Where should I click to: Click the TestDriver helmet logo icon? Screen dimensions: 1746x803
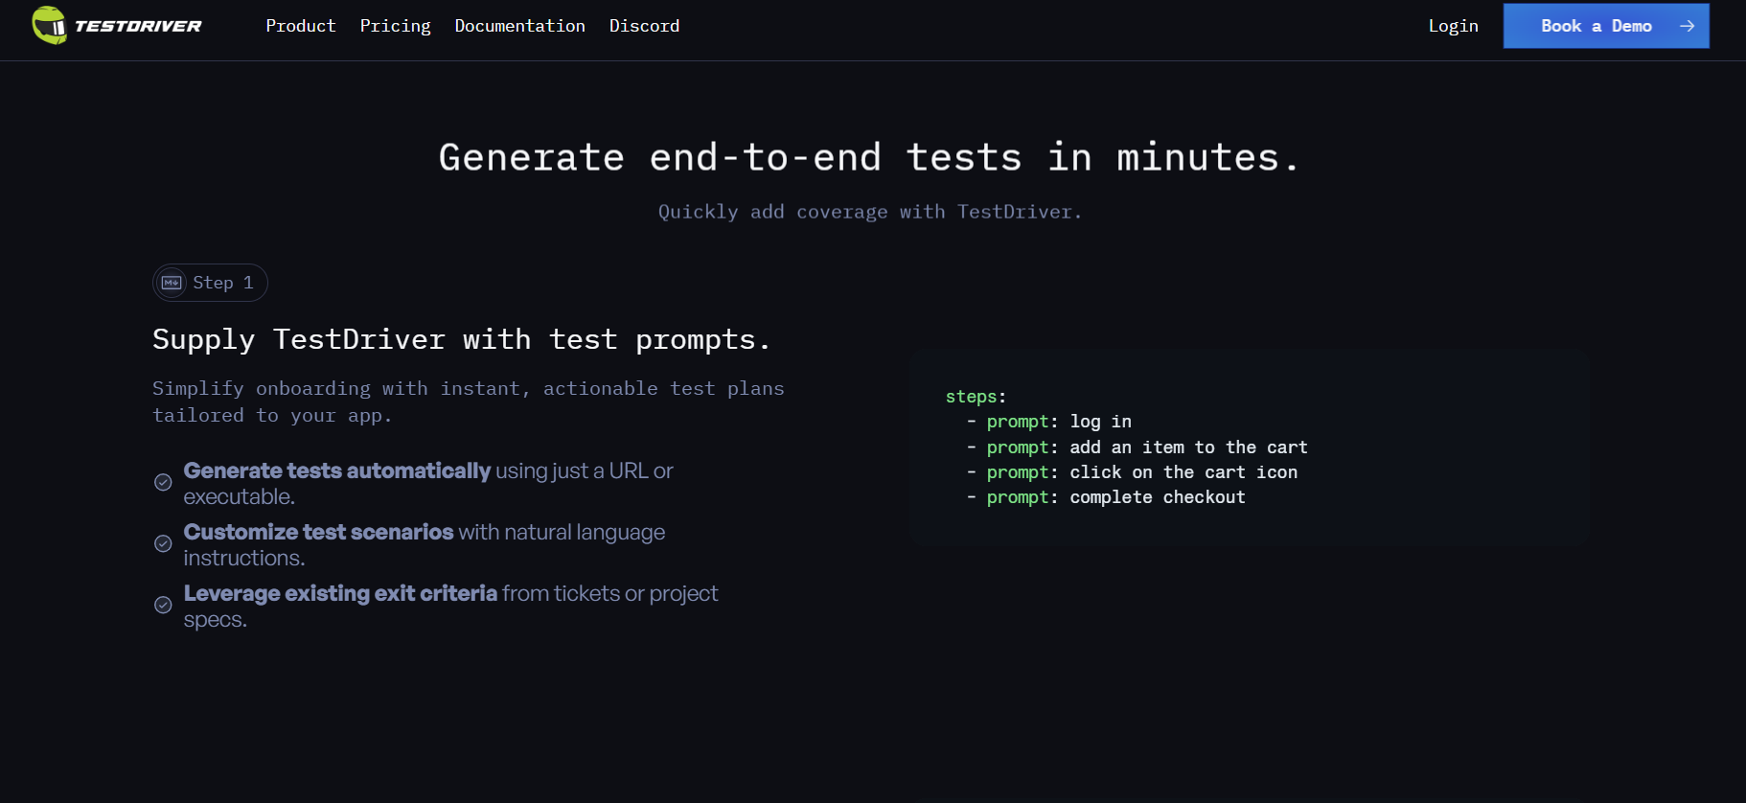pos(49,25)
